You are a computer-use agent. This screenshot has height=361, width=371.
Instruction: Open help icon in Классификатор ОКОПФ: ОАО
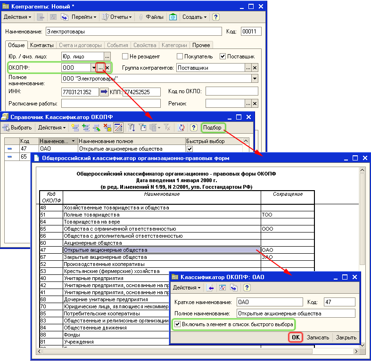pyautogui.click(x=247, y=288)
